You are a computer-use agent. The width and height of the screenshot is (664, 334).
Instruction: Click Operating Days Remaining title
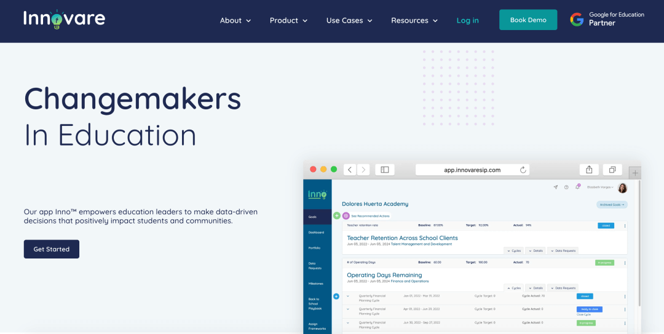tap(384, 275)
